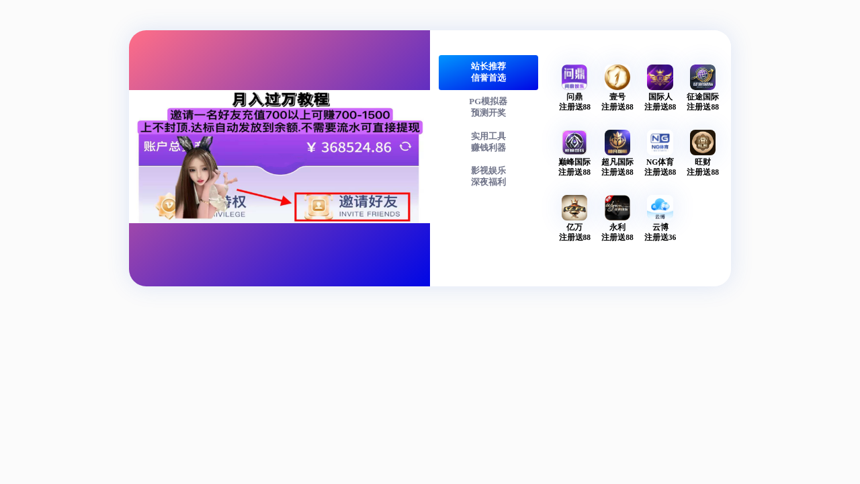The width and height of the screenshot is (860, 484).
Task: Click the 巅峰国际 注册送88 text link
Action: tap(574, 167)
